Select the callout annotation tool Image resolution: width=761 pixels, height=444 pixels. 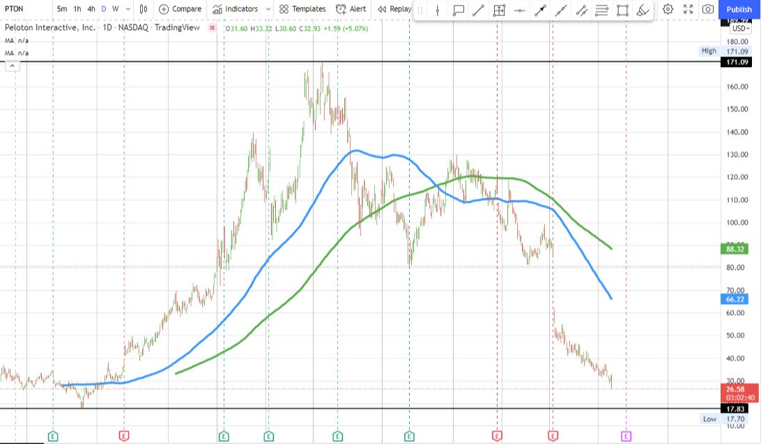coord(458,10)
